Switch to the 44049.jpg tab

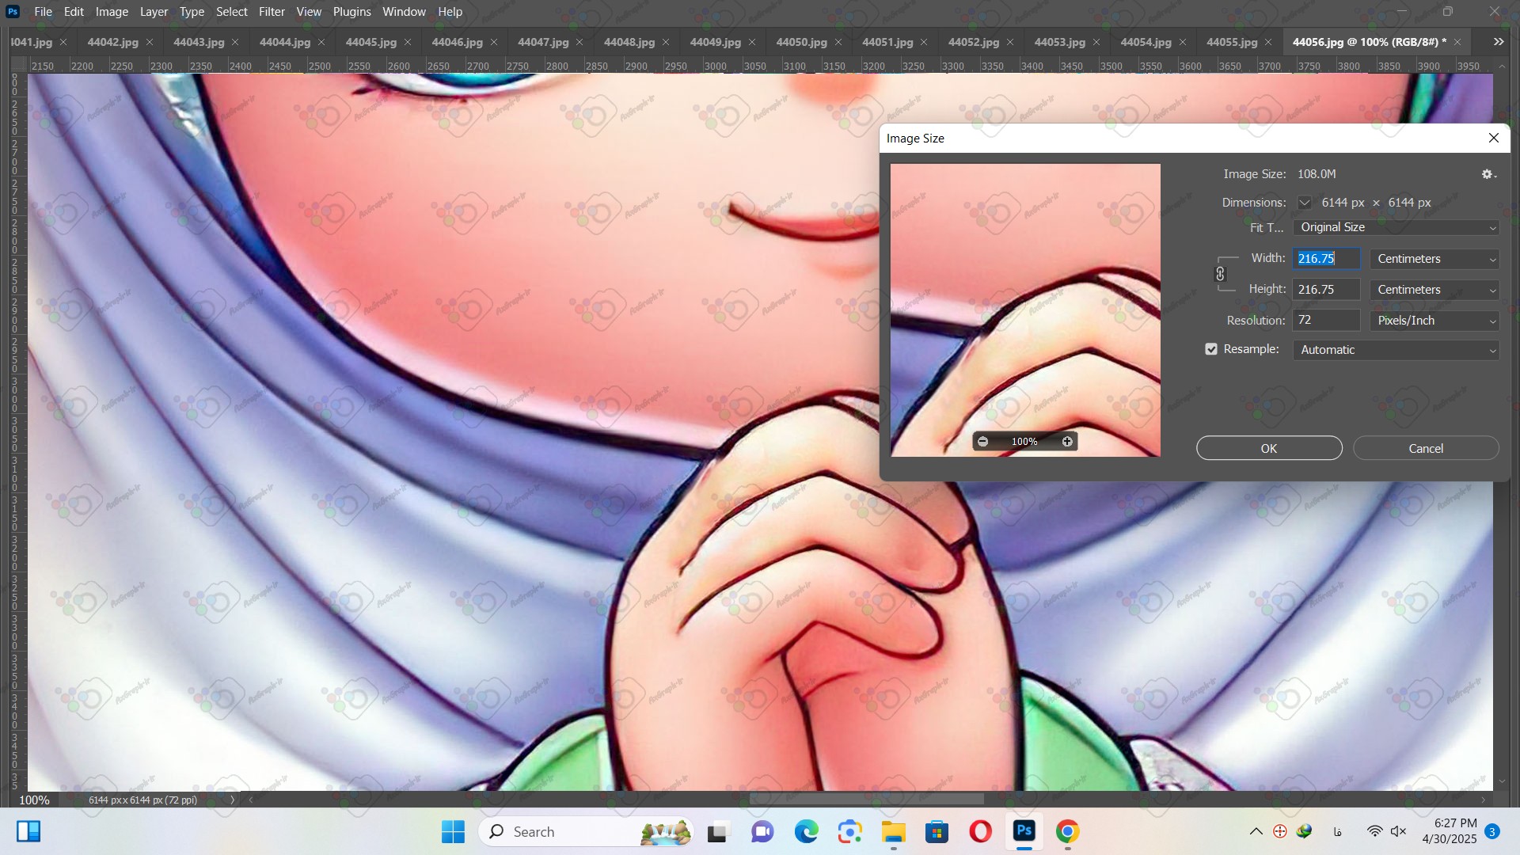(x=715, y=42)
